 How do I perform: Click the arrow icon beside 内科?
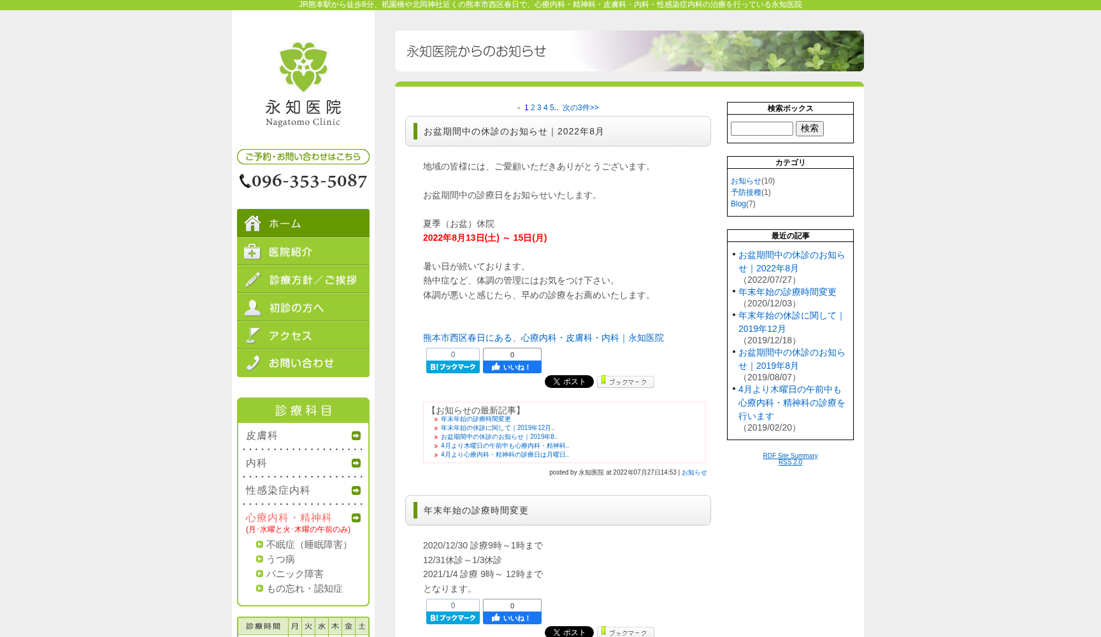coord(356,463)
